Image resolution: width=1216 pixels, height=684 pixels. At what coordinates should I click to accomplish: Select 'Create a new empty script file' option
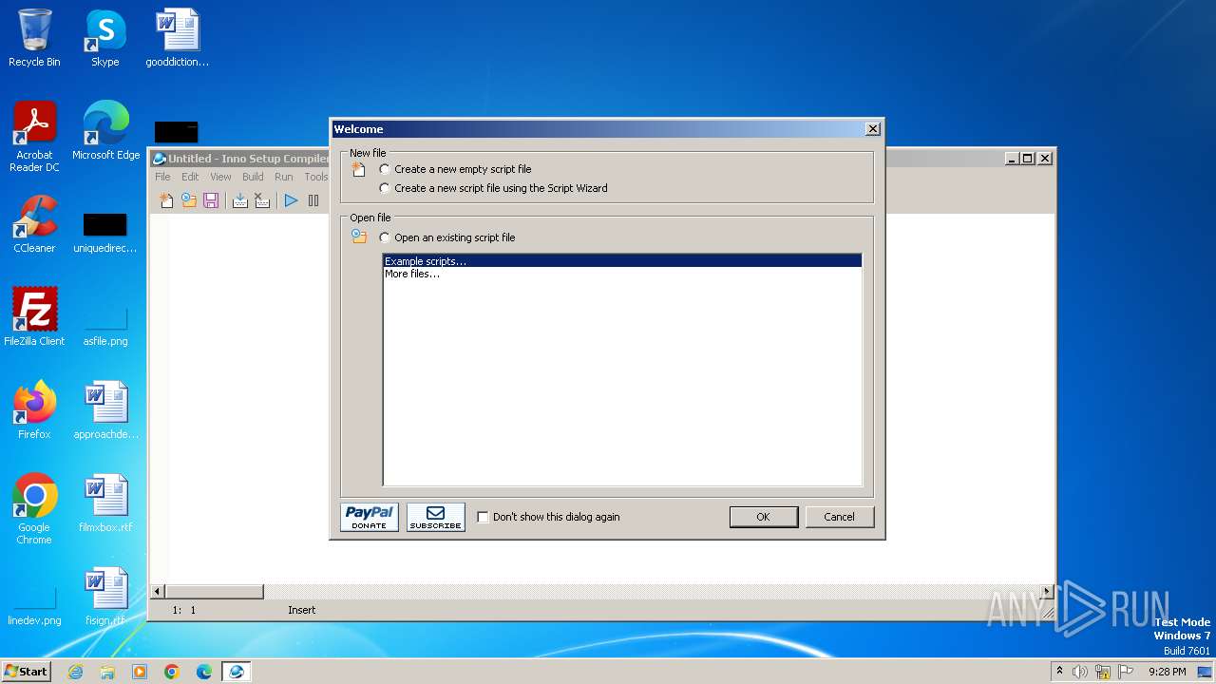[455, 169]
